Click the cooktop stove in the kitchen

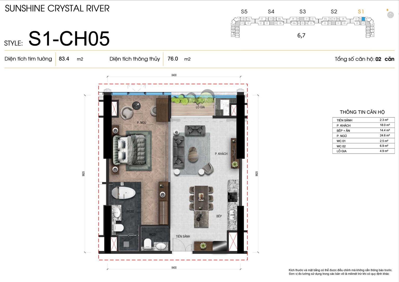(x=232, y=197)
